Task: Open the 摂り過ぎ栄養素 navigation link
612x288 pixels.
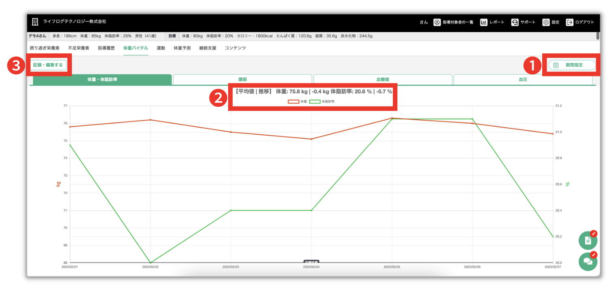Action: pos(45,48)
